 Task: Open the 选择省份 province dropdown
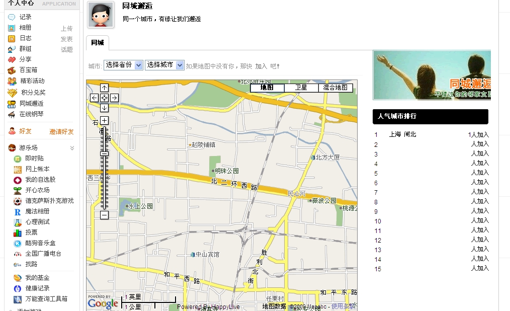[123, 65]
